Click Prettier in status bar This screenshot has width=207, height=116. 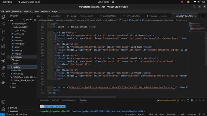pos(191,114)
